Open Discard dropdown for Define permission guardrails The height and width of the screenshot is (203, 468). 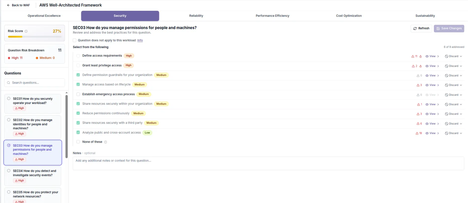point(453,76)
